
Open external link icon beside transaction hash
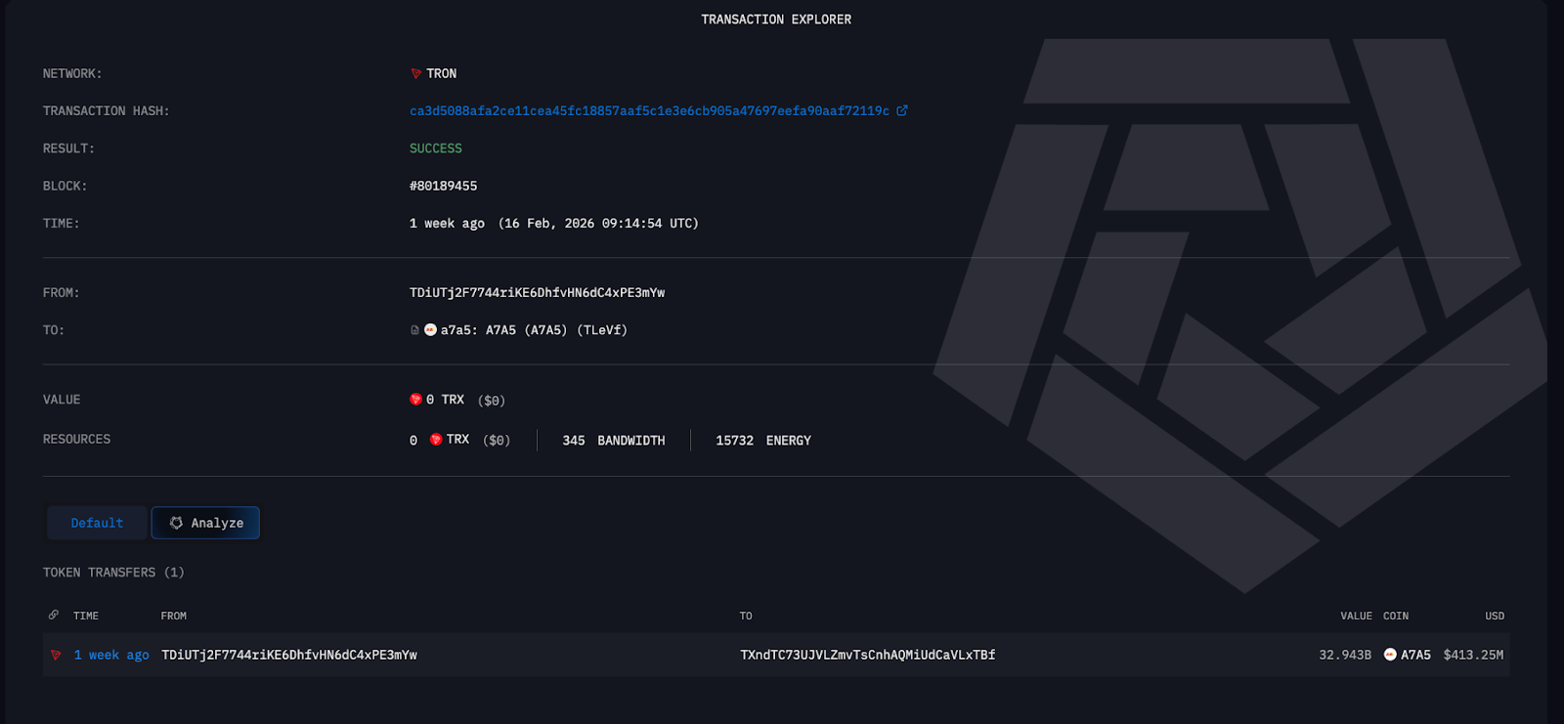(902, 110)
